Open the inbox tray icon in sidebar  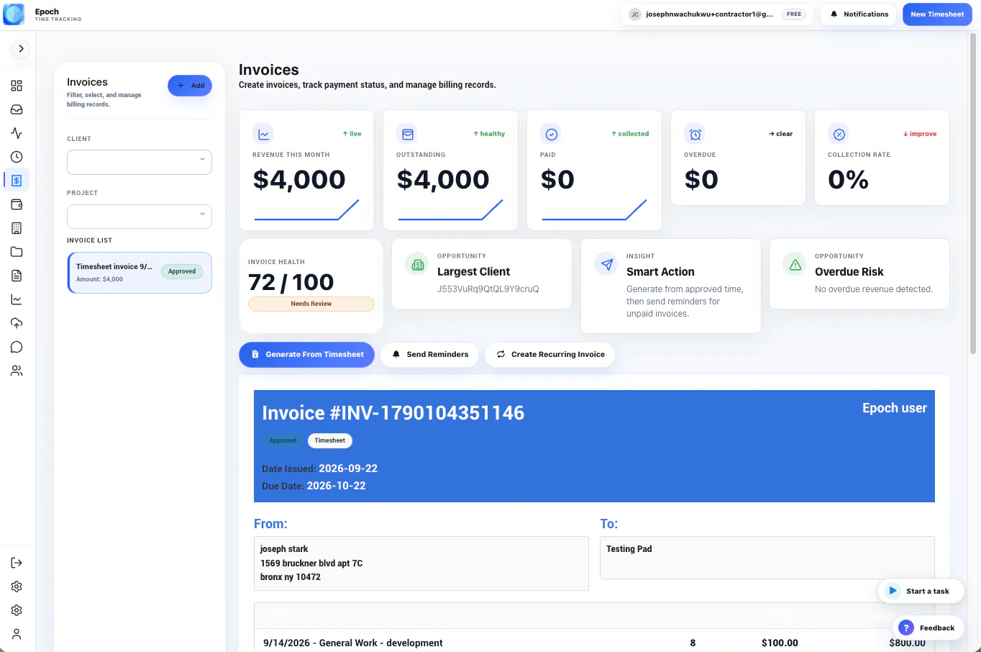(17, 109)
